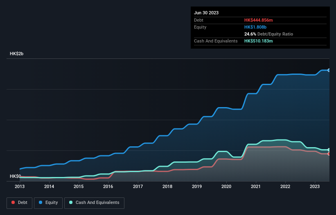Click the 2021 x-axis label
336x215 pixels.
(256, 186)
